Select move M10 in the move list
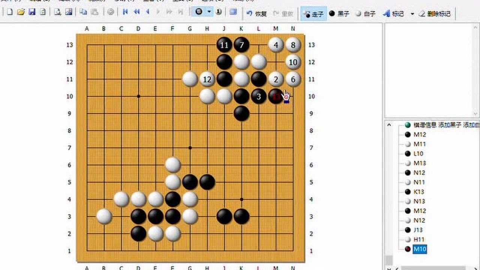480x270 pixels. point(420,249)
